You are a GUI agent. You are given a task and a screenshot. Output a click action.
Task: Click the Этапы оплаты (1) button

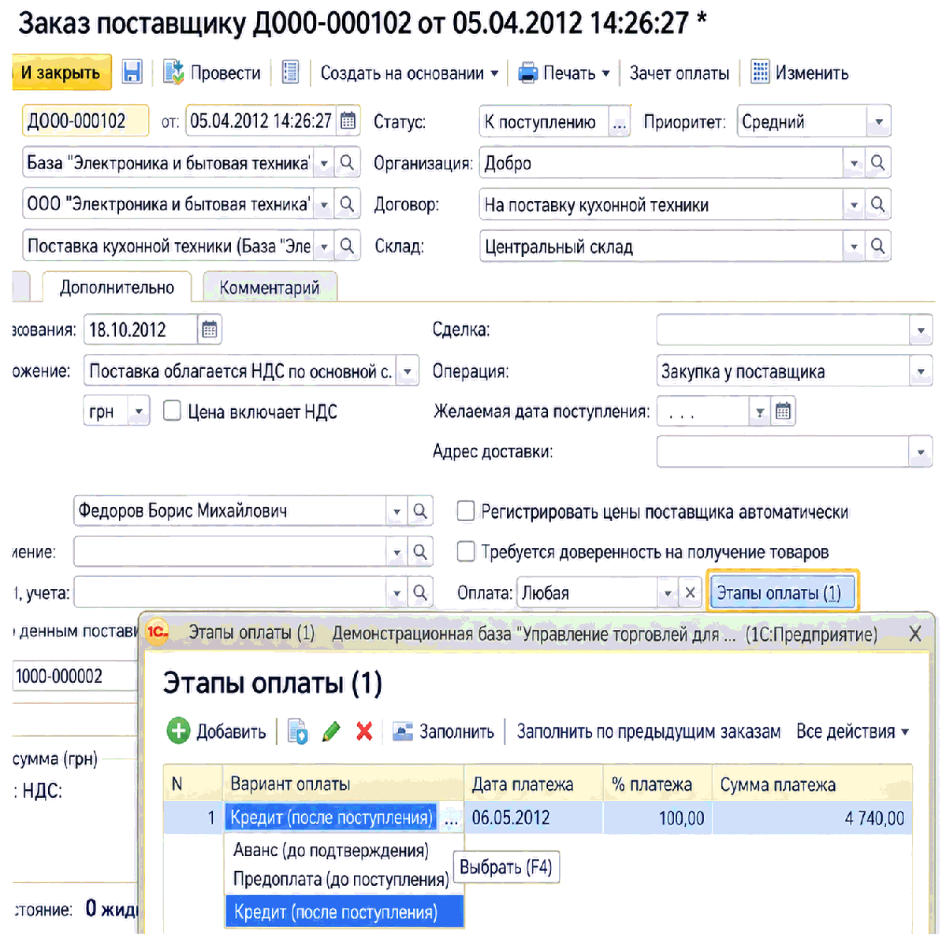[x=781, y=593]
